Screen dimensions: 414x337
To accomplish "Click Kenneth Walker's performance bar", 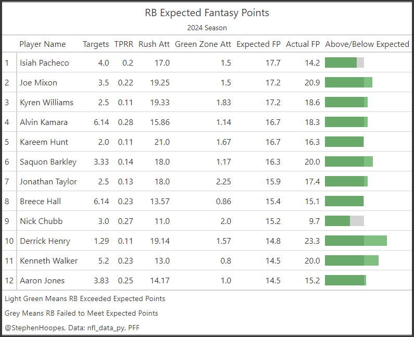I will (352, 260).
